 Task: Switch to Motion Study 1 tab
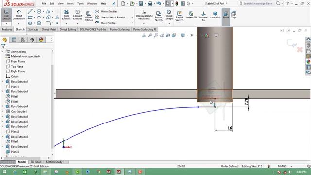55,162
